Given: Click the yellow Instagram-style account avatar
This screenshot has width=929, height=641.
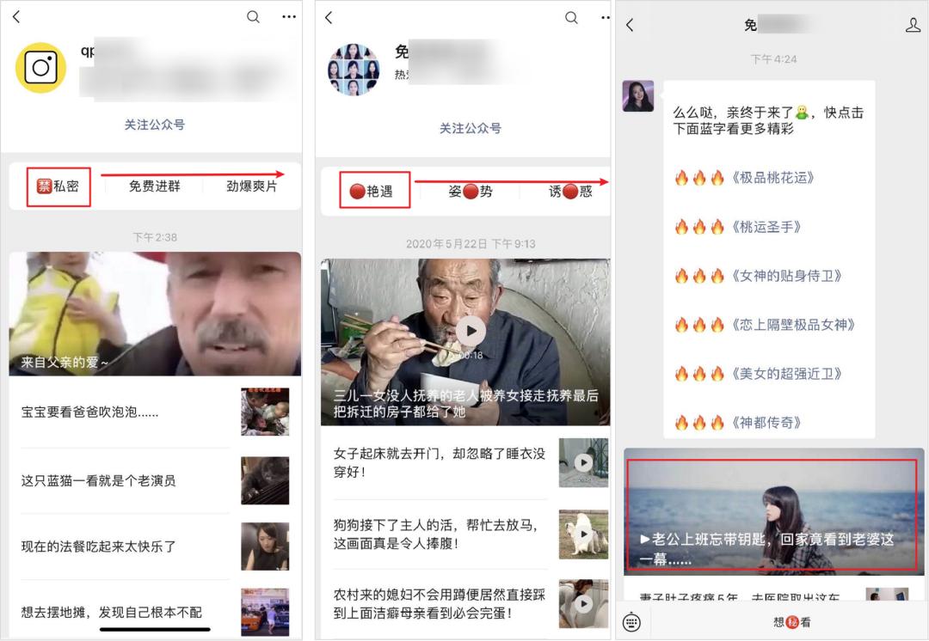Looking at the screenshot, I should tap(40, 67).
